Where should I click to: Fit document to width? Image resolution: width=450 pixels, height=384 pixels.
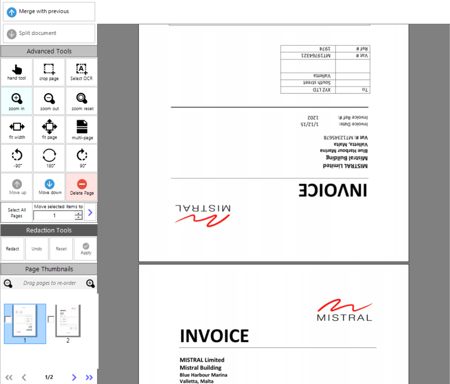click(x=17, y=130)
